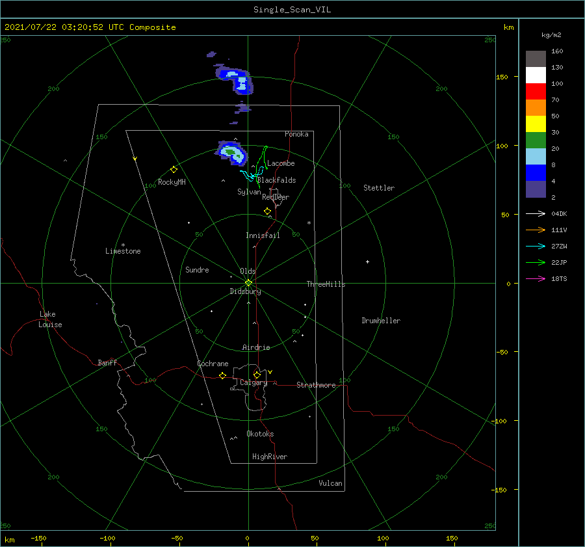Image resolution: width=585 pixels, height=547 pixels.
Task: Click the northern blue storm cell above Ponoka
Action: [x=235, y=79]
